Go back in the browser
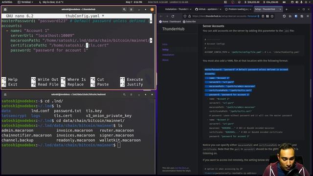Viewport: 313px width, 176px height. coord(161,16)
